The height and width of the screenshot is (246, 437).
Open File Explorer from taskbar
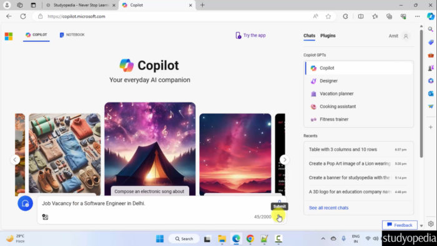222,239
